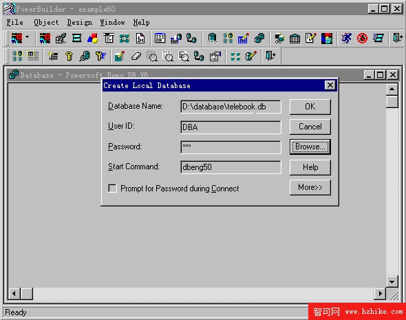The height and width of the screenshot is (320, 406).
Task: Open the Object menu
Action: (46, 23)
